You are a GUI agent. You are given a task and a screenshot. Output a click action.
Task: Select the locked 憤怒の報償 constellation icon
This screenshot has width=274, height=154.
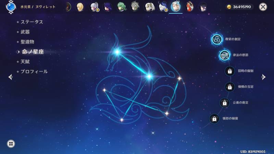click(x=214, y=119)
